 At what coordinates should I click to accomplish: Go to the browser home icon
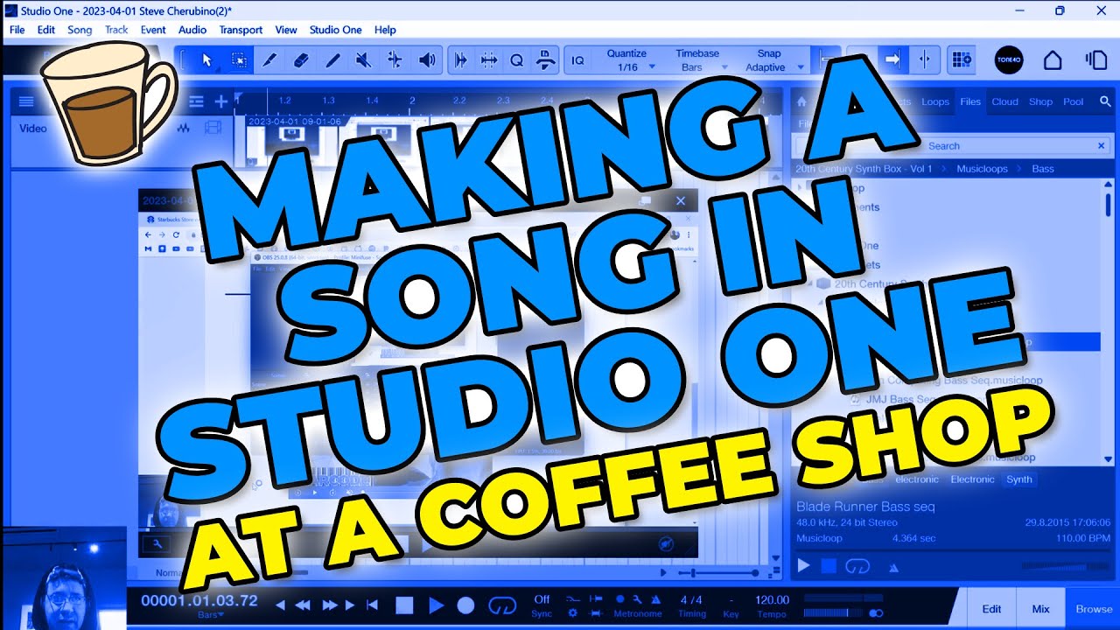[801, 101]
